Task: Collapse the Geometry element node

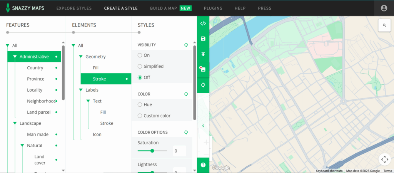Action: 81,57
